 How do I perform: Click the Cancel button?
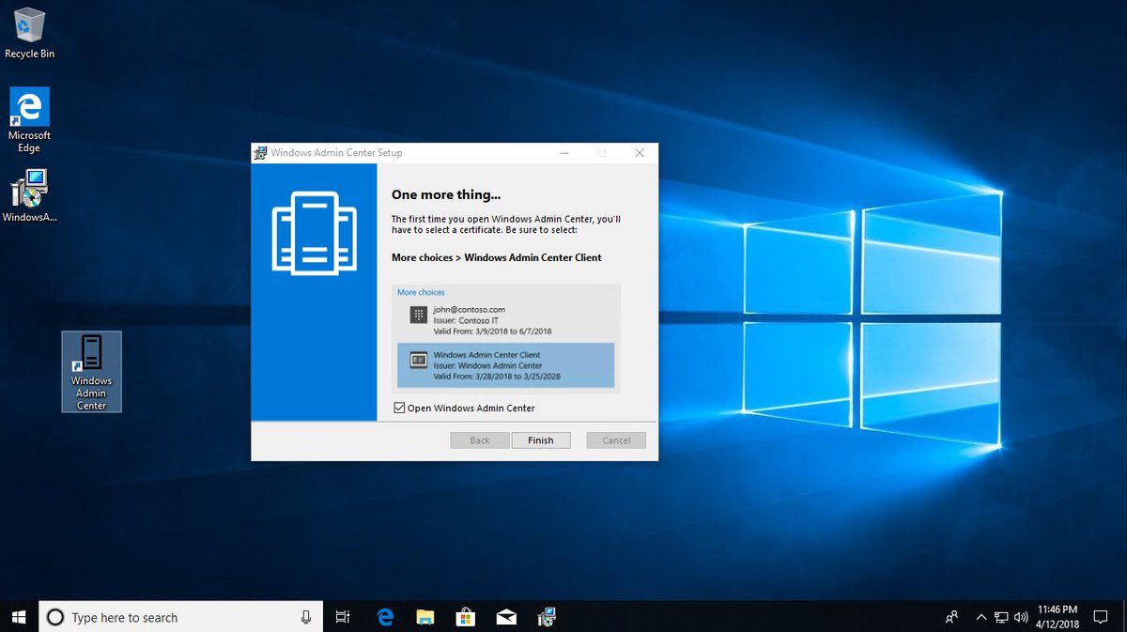coord(616,439)
